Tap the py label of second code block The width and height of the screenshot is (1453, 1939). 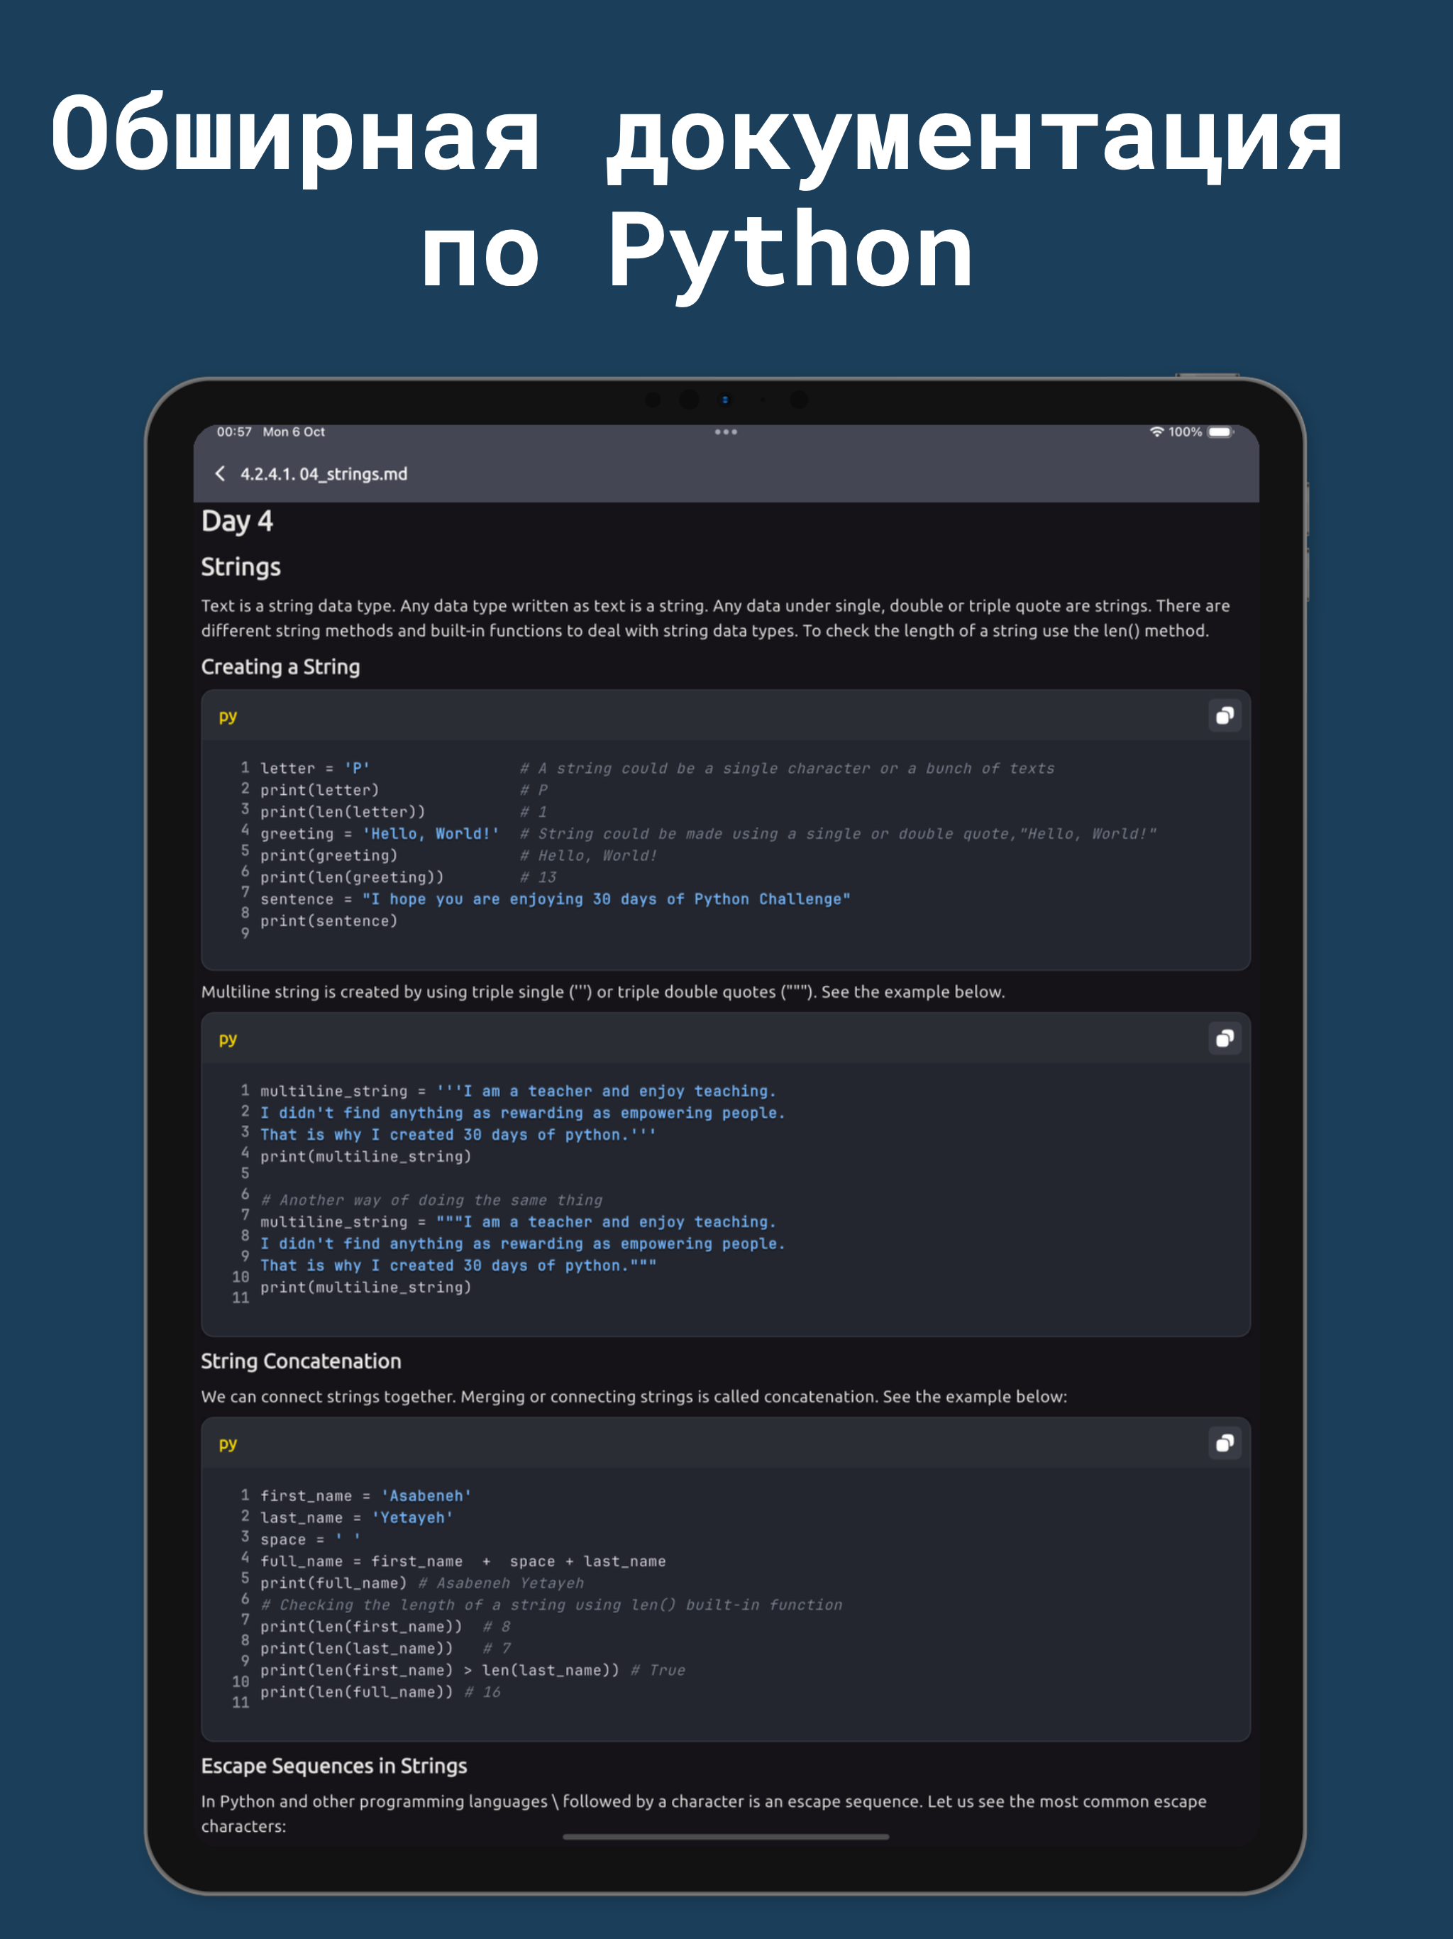[228, 1039]
